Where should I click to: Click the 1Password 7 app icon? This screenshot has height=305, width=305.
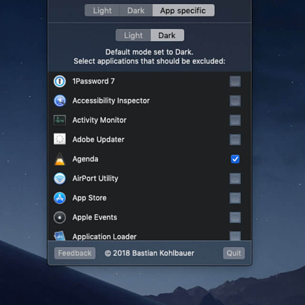60,81
